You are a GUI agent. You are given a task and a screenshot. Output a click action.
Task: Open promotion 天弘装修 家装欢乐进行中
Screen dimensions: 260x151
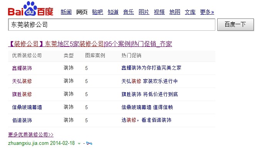click(149, 81)
